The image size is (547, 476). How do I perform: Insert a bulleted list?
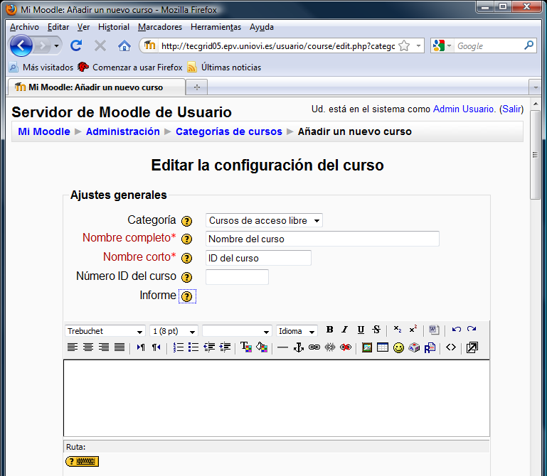(193, 347)
